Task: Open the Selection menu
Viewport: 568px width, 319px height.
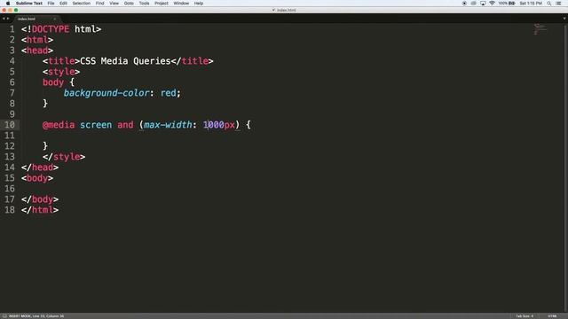Action: [81, 4]
